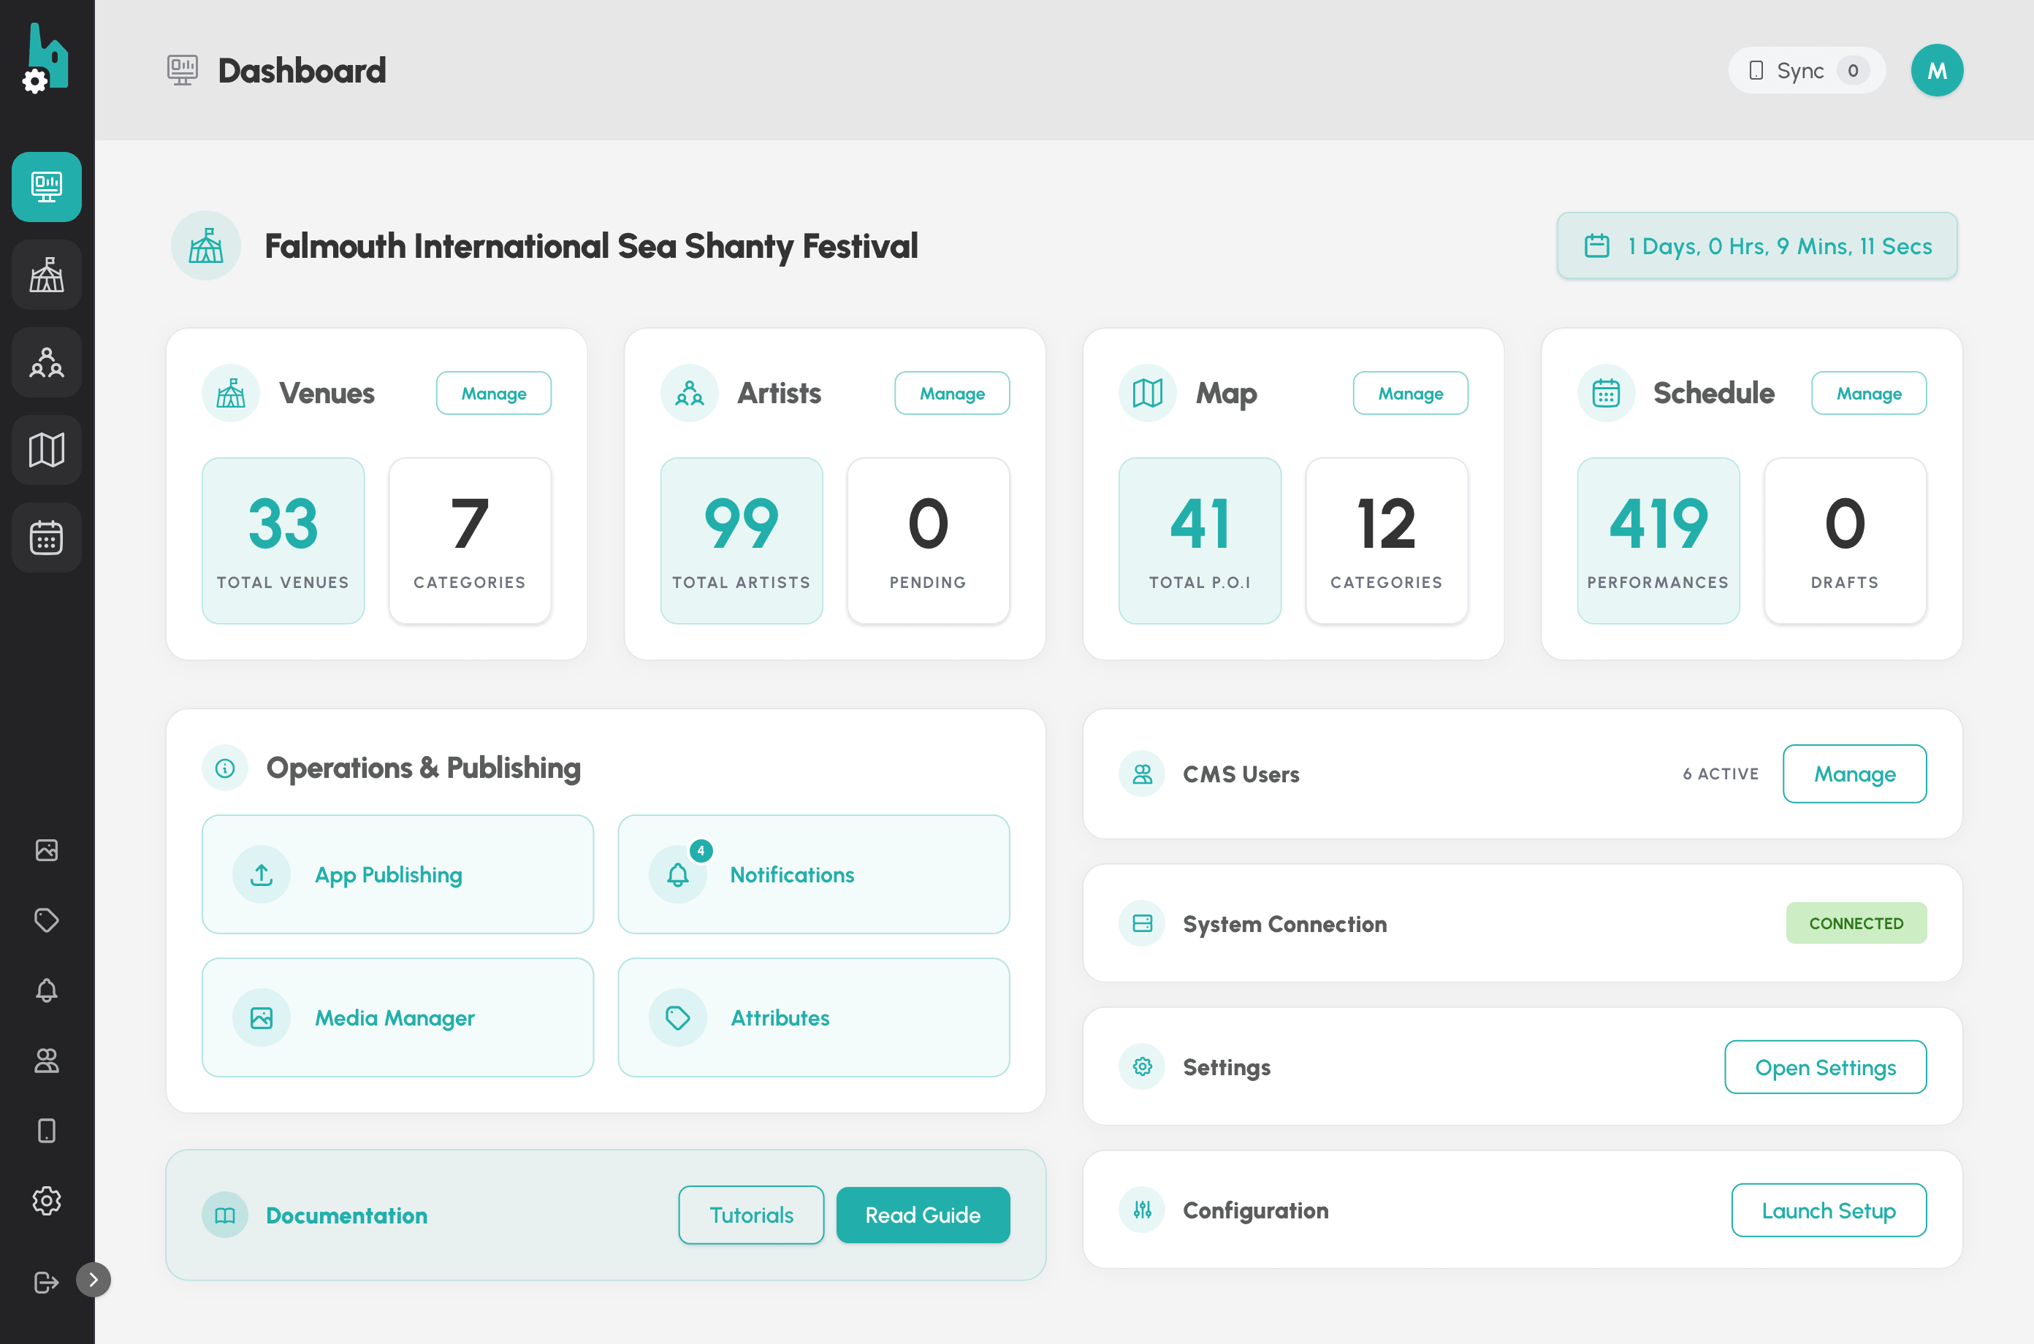
Task: Click the 6 ACTIVE users label
Action: tap(1721, 774)
